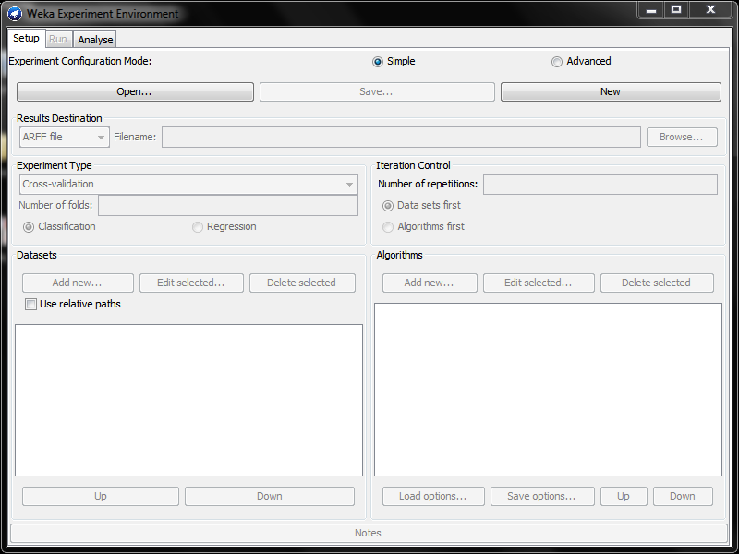Switch to the Analyse tab
Viewport: 739px width, 554px height.
coord(95,40)
